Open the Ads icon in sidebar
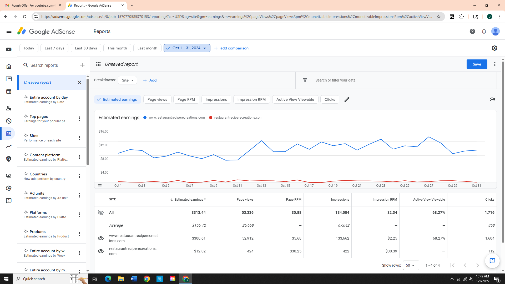The width and height of the screenshot is (505, 284). tap(9, 79)
